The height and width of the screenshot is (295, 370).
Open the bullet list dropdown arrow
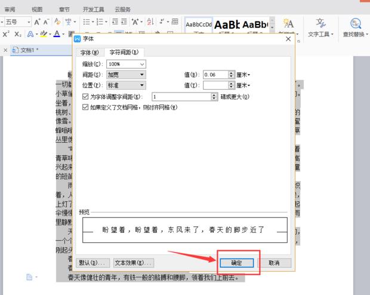(x=92, y=22)
